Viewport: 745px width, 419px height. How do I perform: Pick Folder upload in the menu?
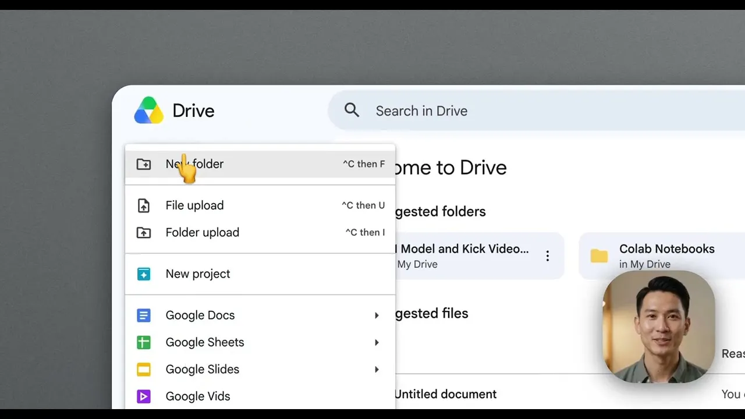click(260, 233)
